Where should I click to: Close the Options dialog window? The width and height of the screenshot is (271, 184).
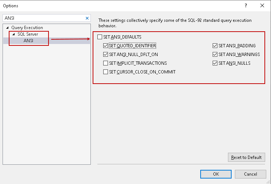[x=262, y=5]
